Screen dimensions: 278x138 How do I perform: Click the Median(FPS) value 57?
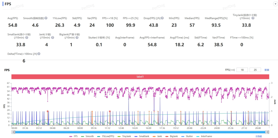pyautogui.click(x=192, y=25)
